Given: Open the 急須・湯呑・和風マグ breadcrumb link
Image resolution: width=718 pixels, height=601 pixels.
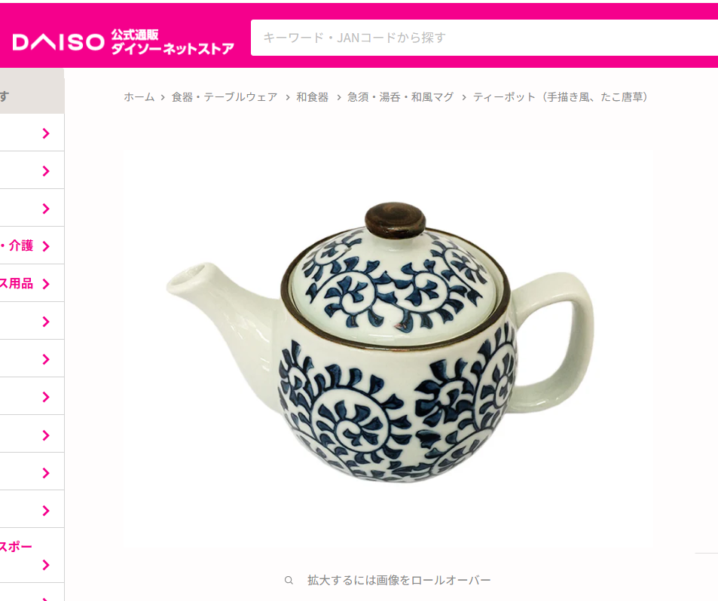Looking at the screenshot, I should 400,97.
